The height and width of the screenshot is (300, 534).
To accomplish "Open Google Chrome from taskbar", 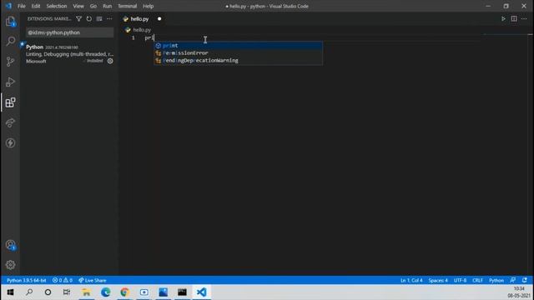I will (124, 292).
